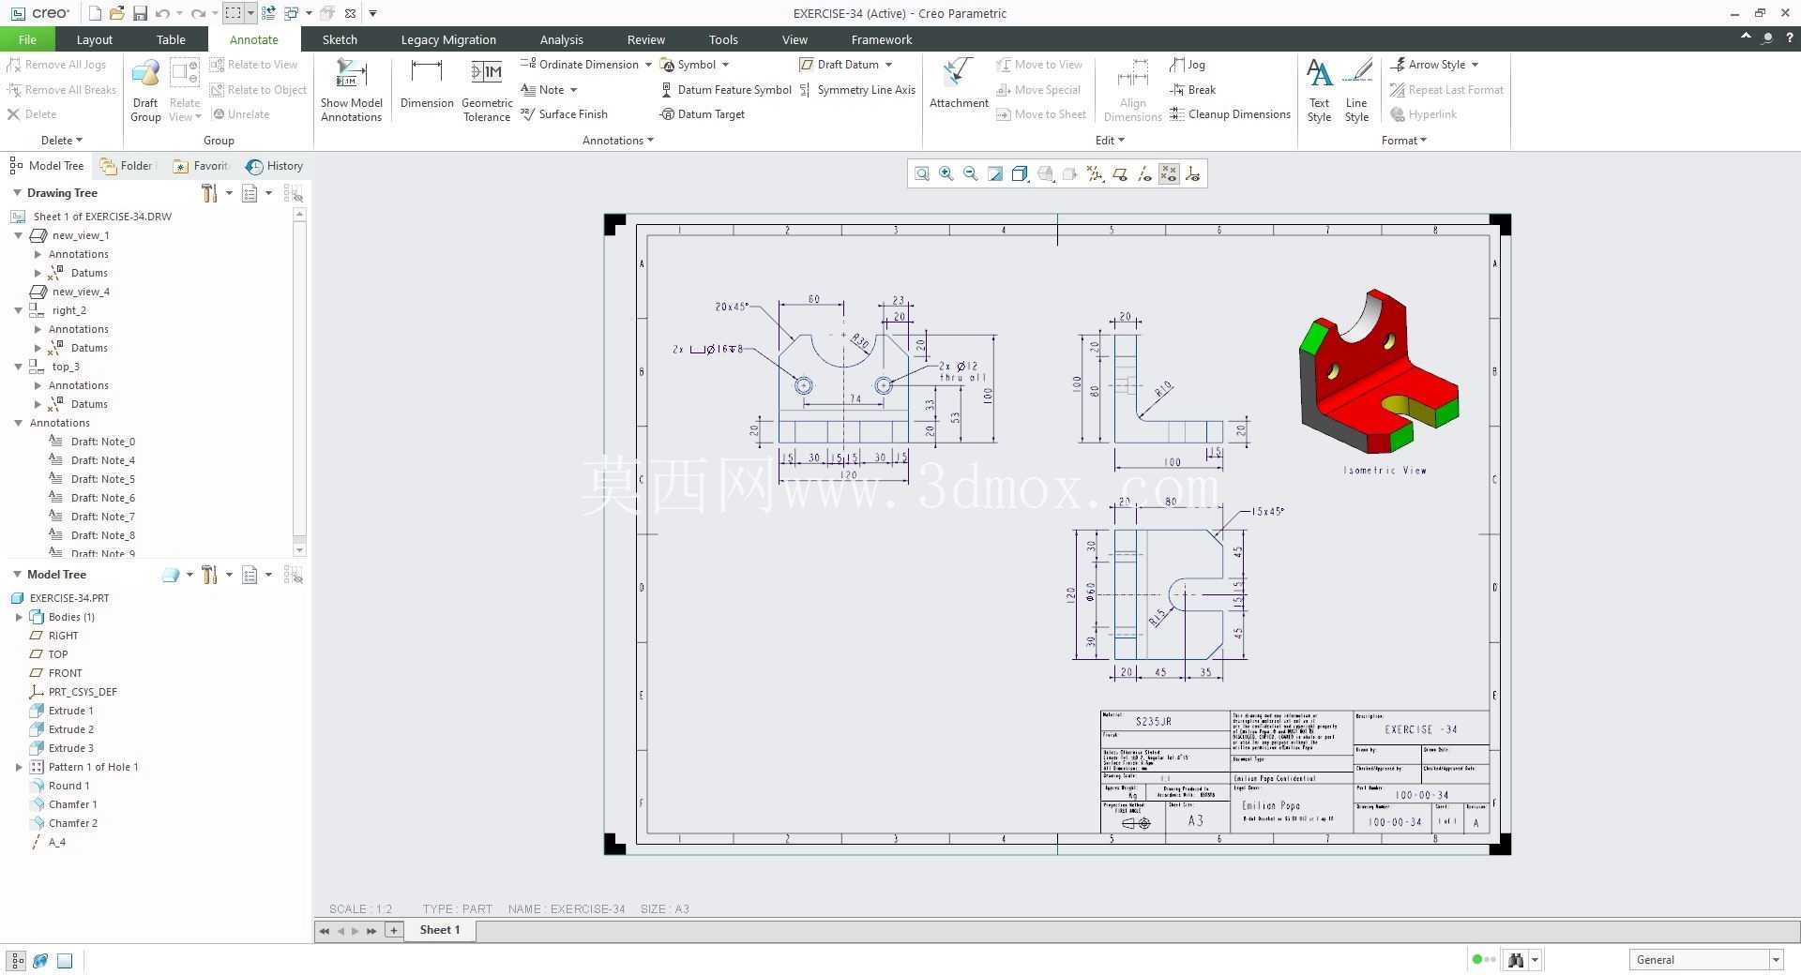
Task: Click the New file icon in the quick access toolbar
Action: click(x=95, y=13)
